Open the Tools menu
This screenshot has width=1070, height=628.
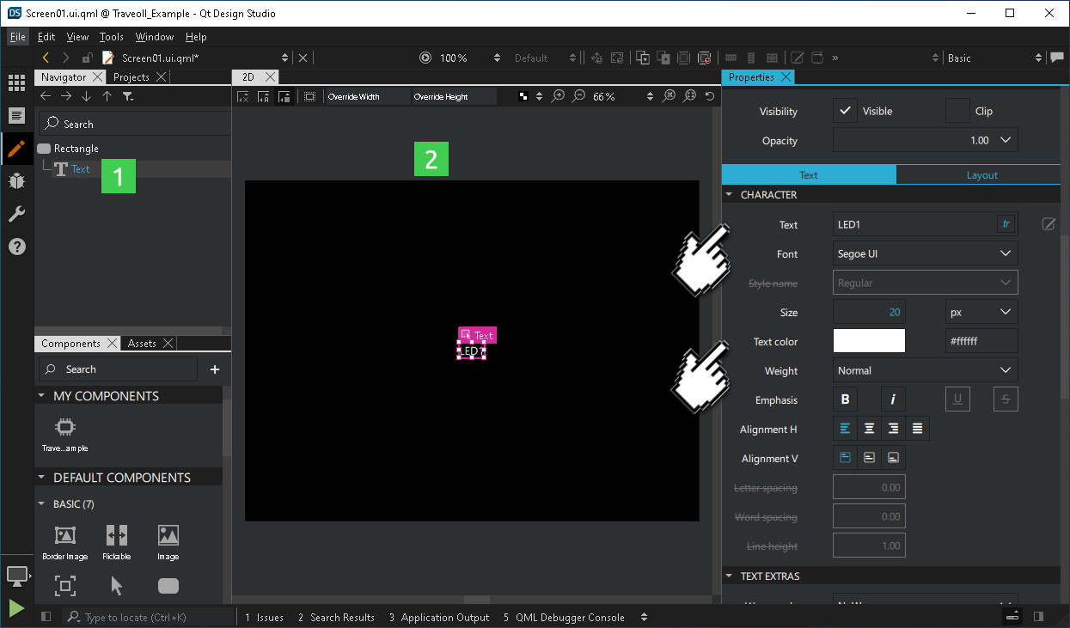coord(111,36)
